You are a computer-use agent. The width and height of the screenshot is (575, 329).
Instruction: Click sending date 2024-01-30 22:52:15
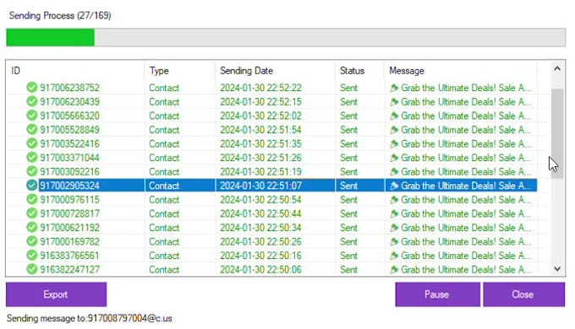tap(260, 102)
